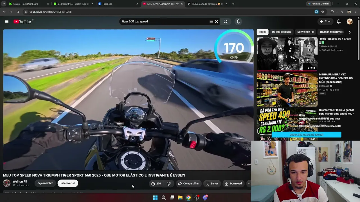Show more filter chips with the arrow
This screenshot has width=360, height=202.
point(350,32)
